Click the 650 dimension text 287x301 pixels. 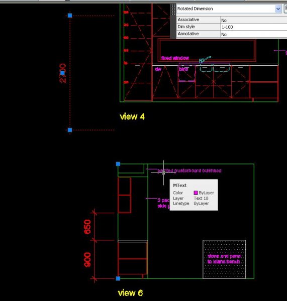[87, 227]
